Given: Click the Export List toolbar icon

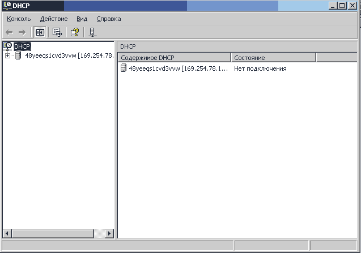Looking at the screenshot, I should coord(57,32).
